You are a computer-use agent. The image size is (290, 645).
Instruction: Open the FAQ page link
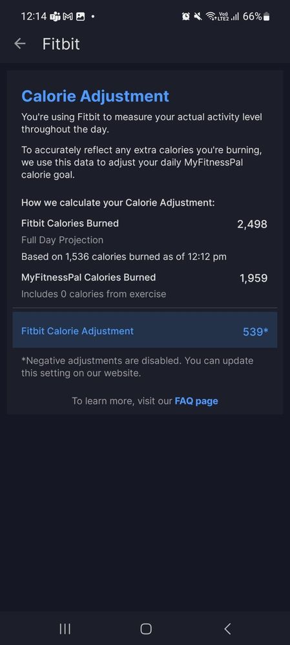click(196, 401)
